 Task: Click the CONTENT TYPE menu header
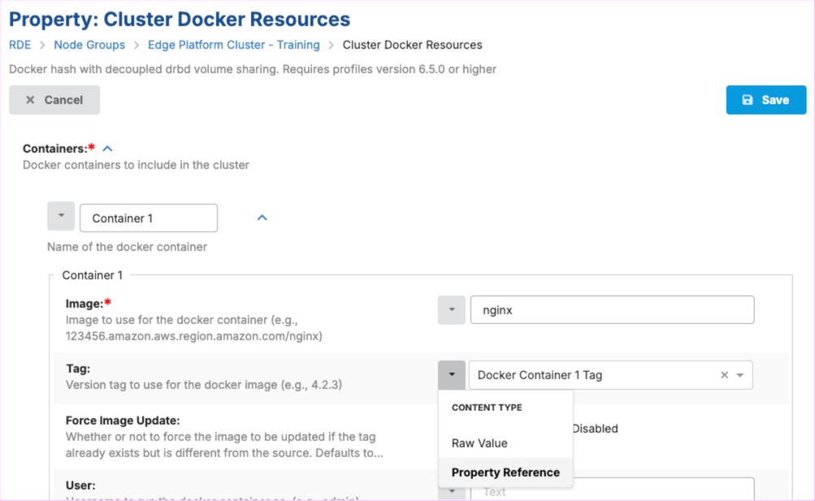[x=487, y=408]
